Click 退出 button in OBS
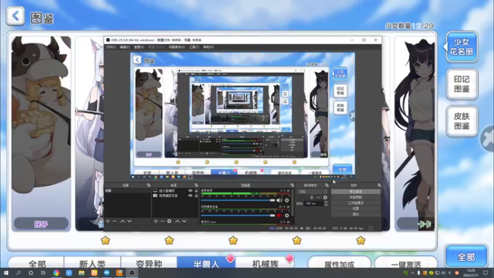Viewport: 494px width, 278px height. pos(356,214)
